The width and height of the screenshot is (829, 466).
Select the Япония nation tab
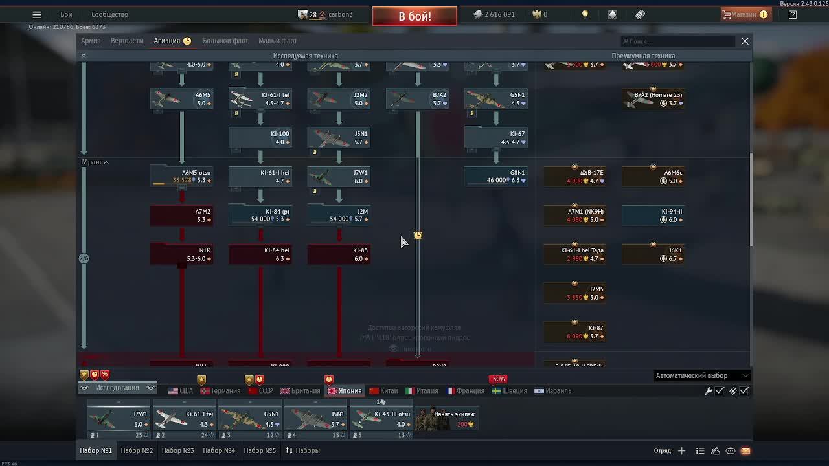pyautogui.click(x=345, y=391)
